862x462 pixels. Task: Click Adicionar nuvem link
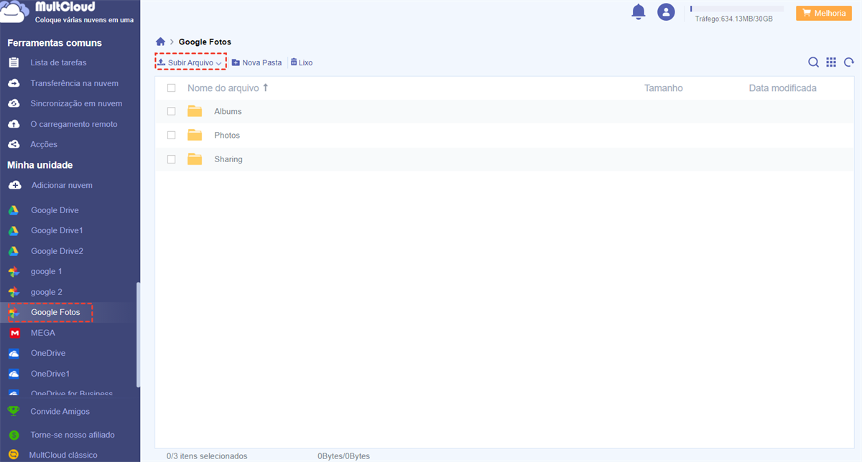[x=62, y=185]
